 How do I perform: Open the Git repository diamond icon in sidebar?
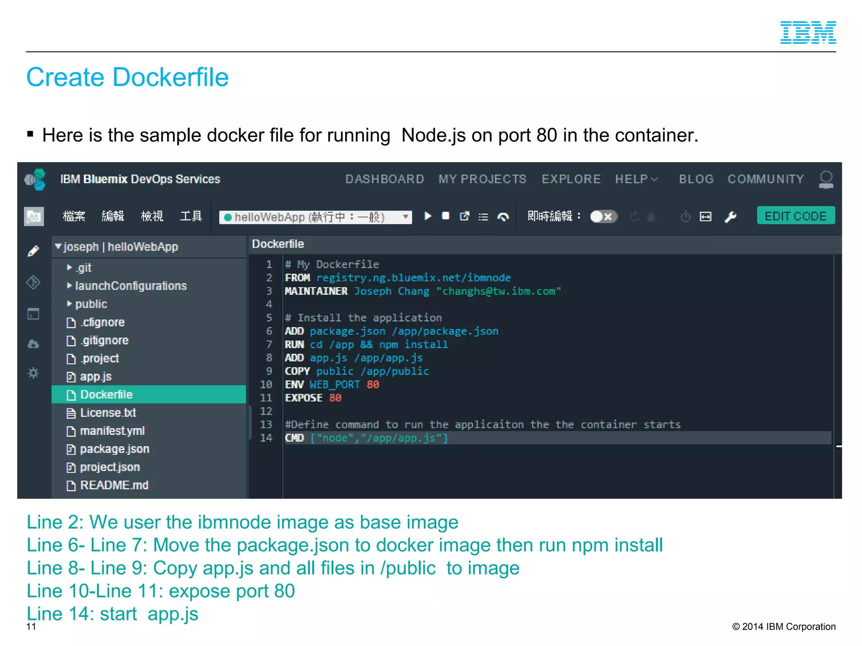click(33, 282)
